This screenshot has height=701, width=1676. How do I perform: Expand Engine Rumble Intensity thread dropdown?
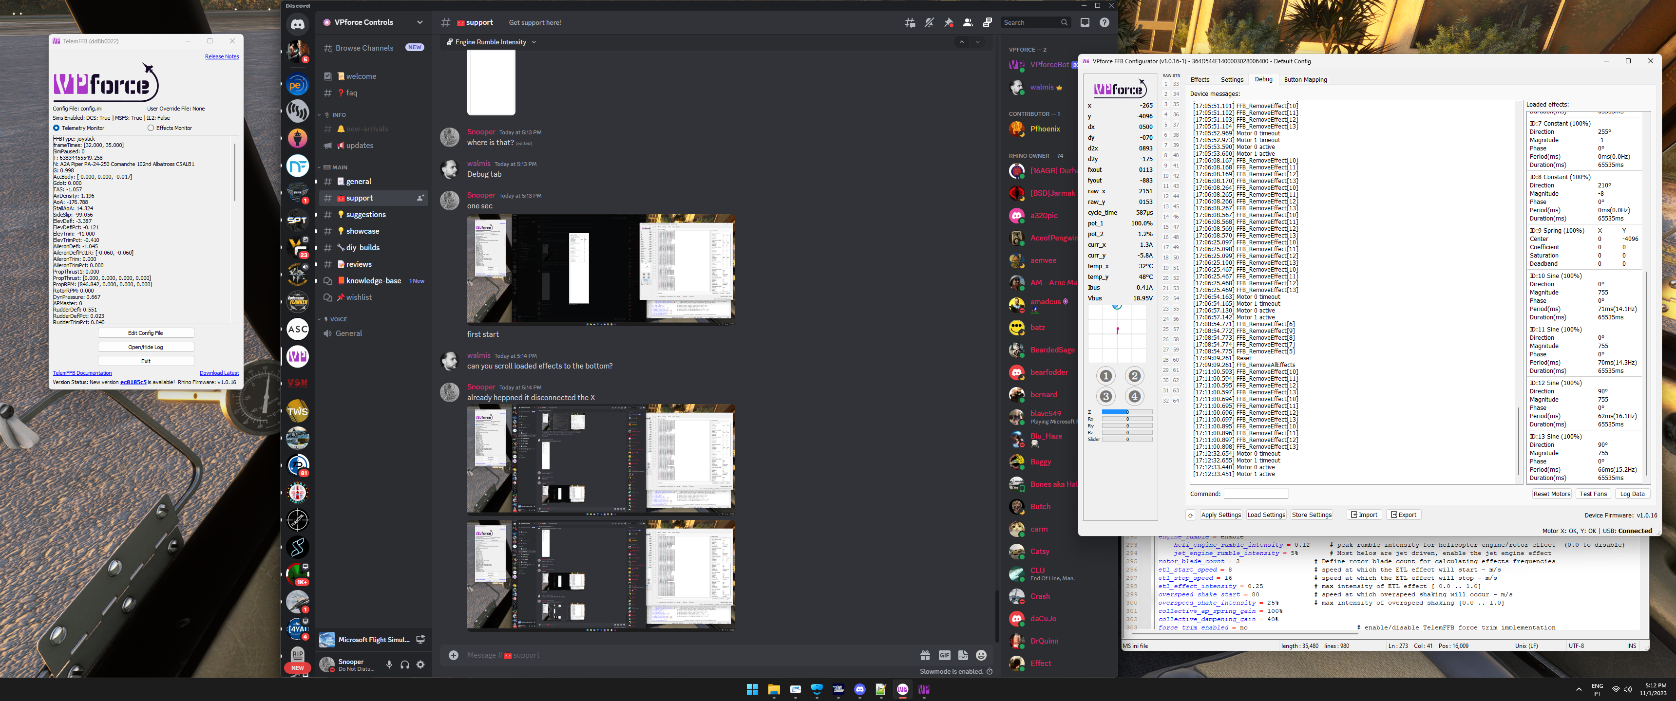(x=534, y=42)
